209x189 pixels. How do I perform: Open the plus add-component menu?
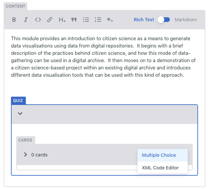[x=110, y=20]
